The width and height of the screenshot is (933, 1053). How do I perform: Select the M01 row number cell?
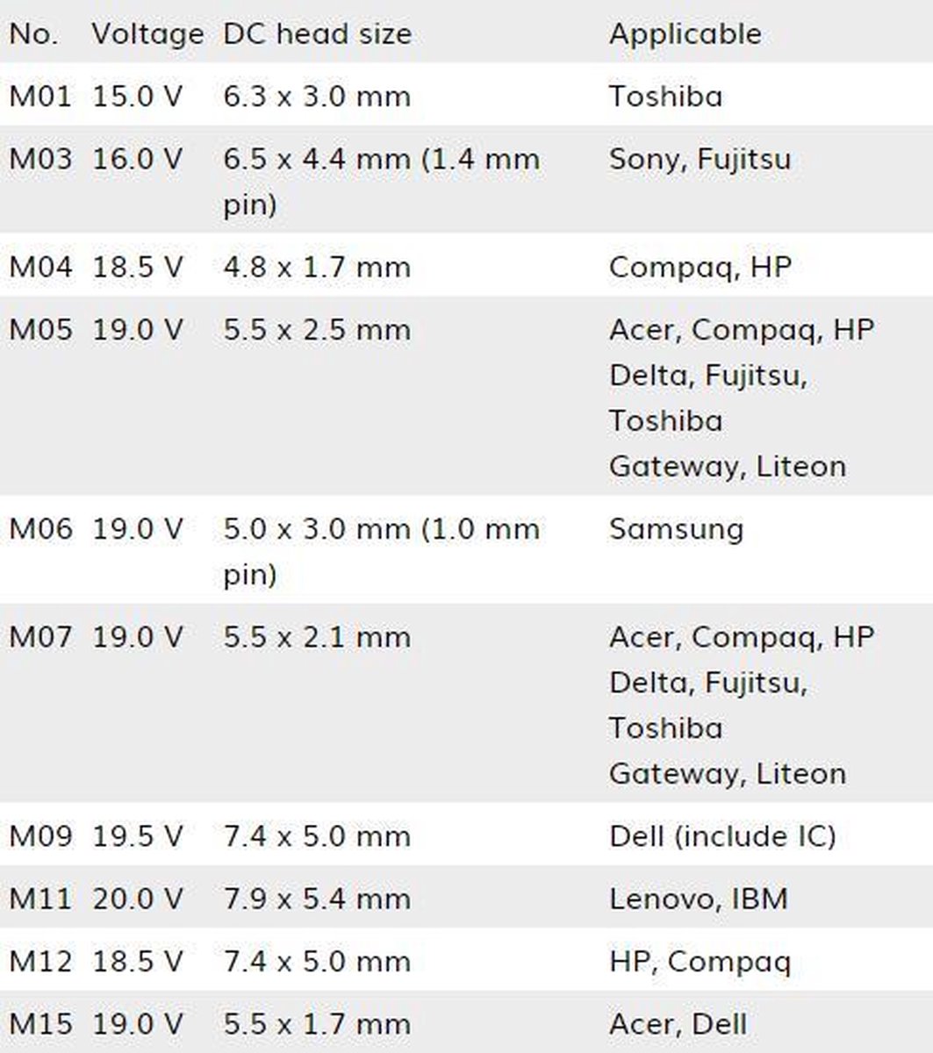pos(39,96)
